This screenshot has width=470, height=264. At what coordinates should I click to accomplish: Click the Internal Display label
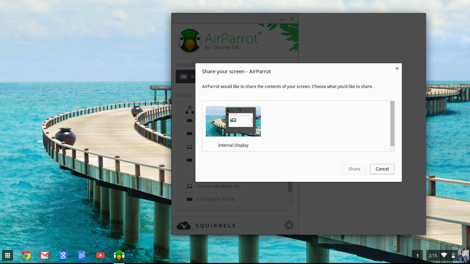[233, 145]
